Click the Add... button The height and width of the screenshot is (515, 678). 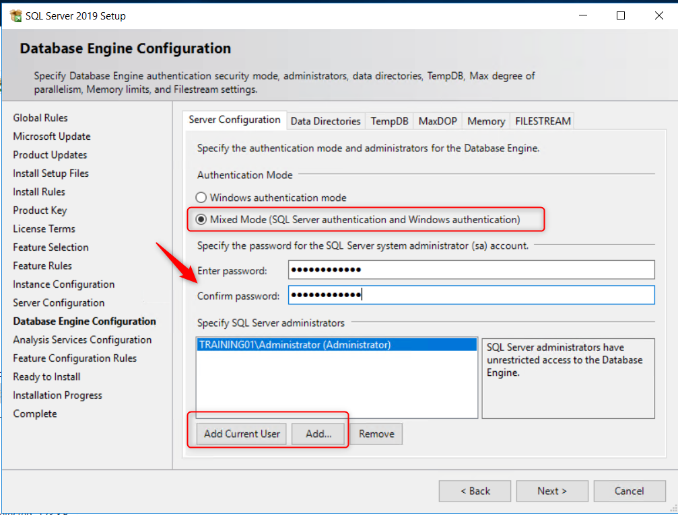[318, 434]
